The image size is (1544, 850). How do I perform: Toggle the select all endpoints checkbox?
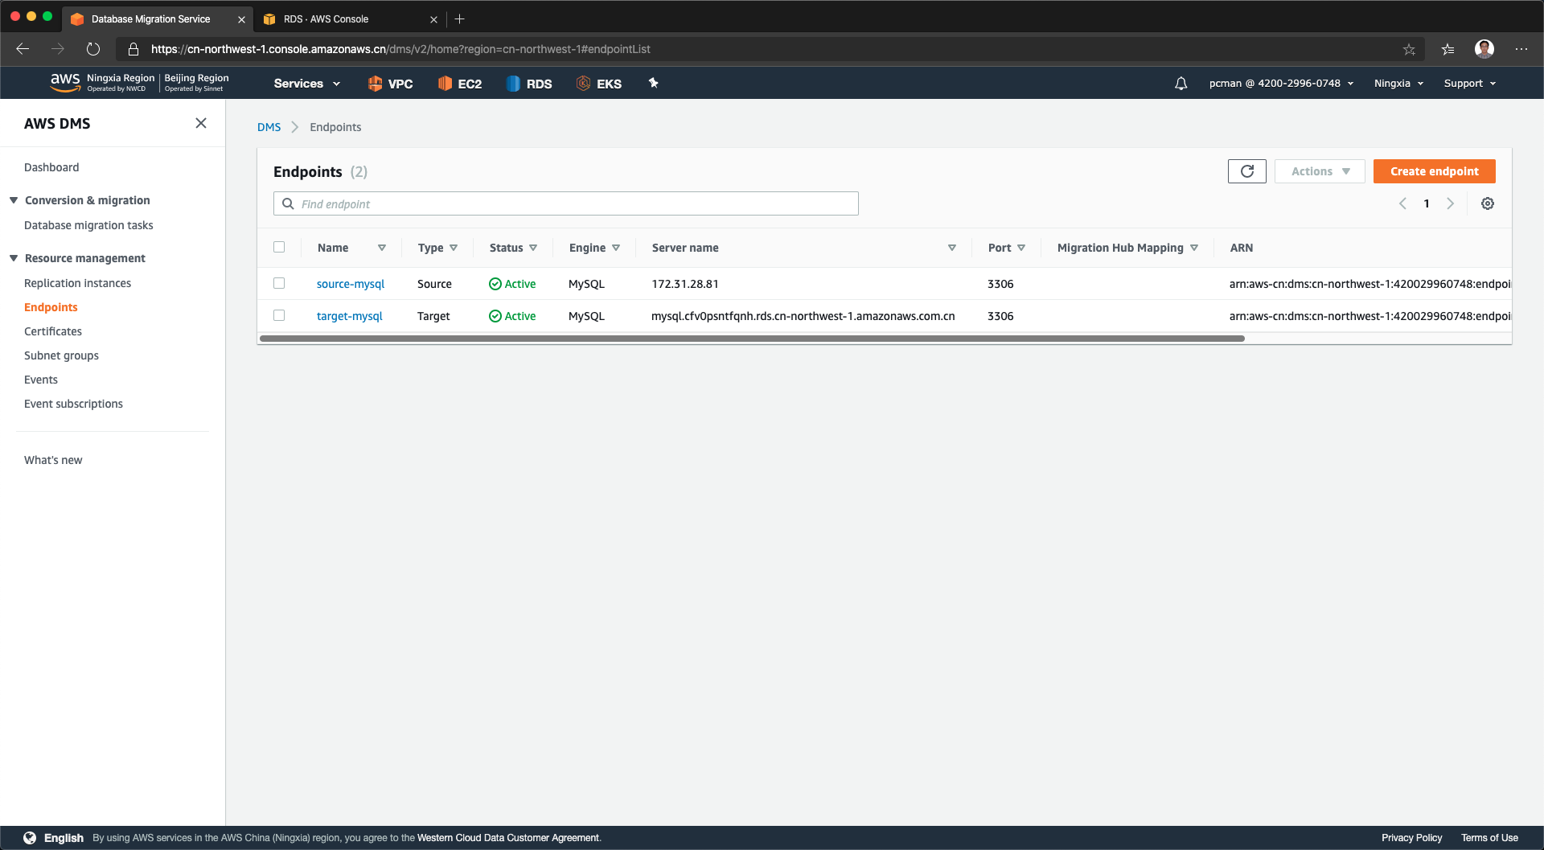(279, 247)
